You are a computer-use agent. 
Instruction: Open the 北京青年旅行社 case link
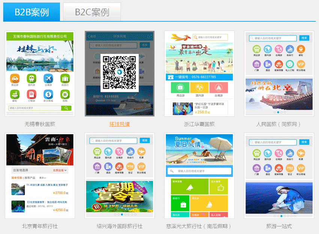click(40, 226)
